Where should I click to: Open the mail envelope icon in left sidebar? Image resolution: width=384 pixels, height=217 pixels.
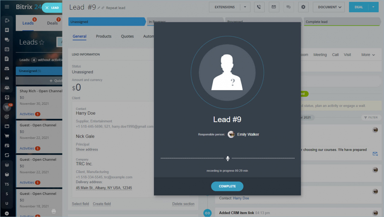pyautogui.click(x=7, y=78)
